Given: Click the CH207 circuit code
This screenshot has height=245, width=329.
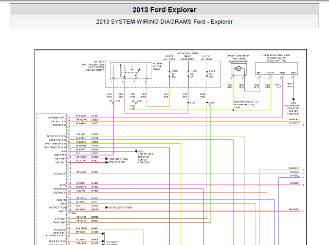Looking at the screenshot, I should (95, 123).
